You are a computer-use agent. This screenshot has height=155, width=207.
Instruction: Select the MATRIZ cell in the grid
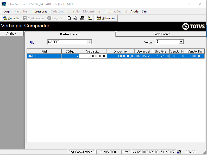click(44, 56)
